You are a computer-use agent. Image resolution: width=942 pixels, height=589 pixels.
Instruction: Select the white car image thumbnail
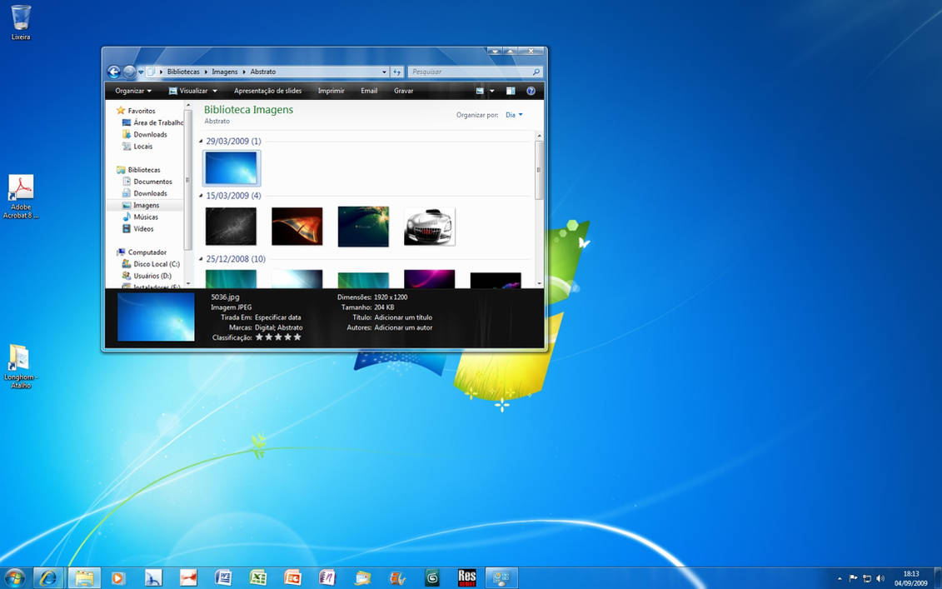coord(429,227)
